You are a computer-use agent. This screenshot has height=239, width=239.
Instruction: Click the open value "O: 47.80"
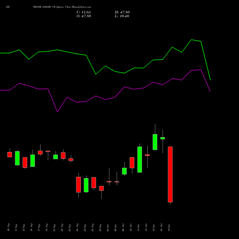[84, 16]
